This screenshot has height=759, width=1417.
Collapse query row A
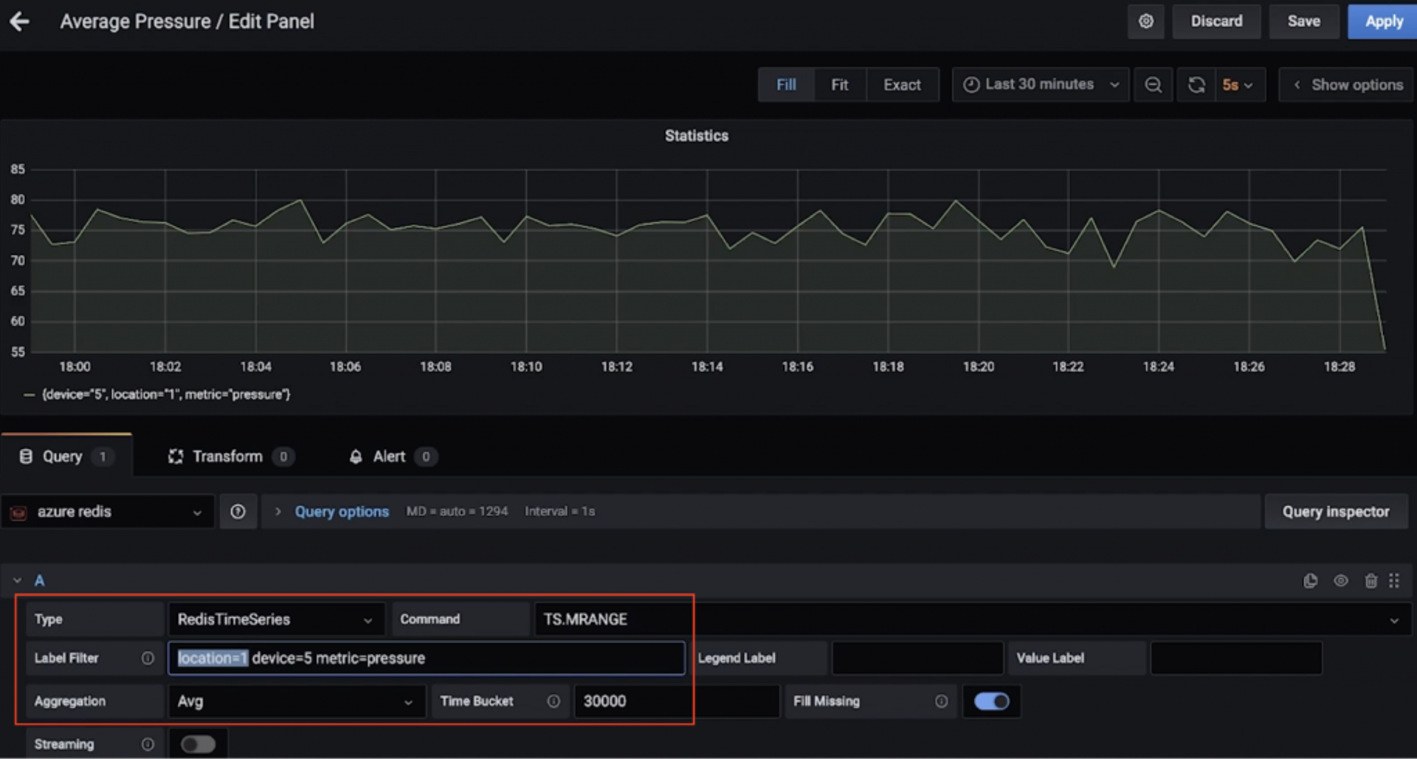coord(18,581)
